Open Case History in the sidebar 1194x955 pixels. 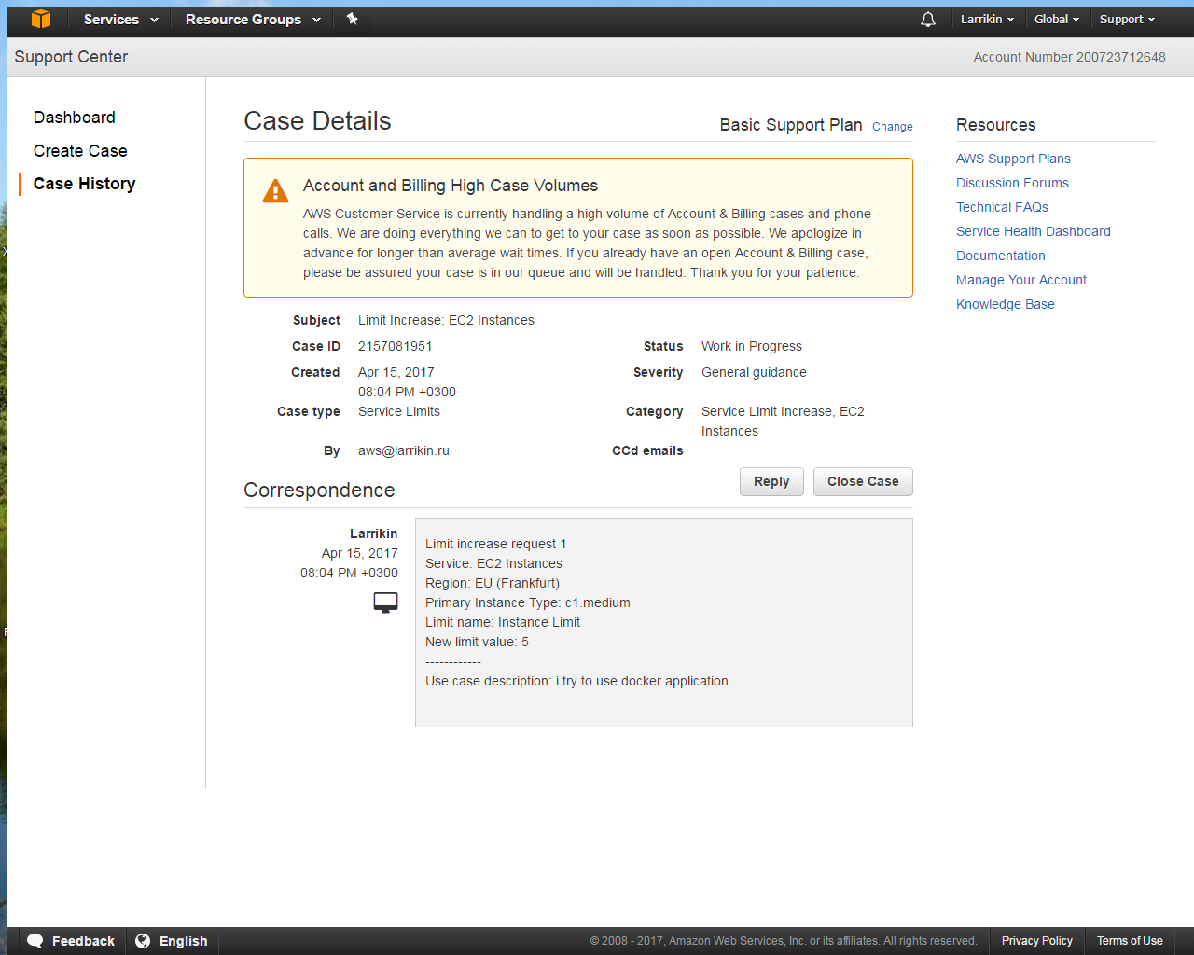(85, 184)
